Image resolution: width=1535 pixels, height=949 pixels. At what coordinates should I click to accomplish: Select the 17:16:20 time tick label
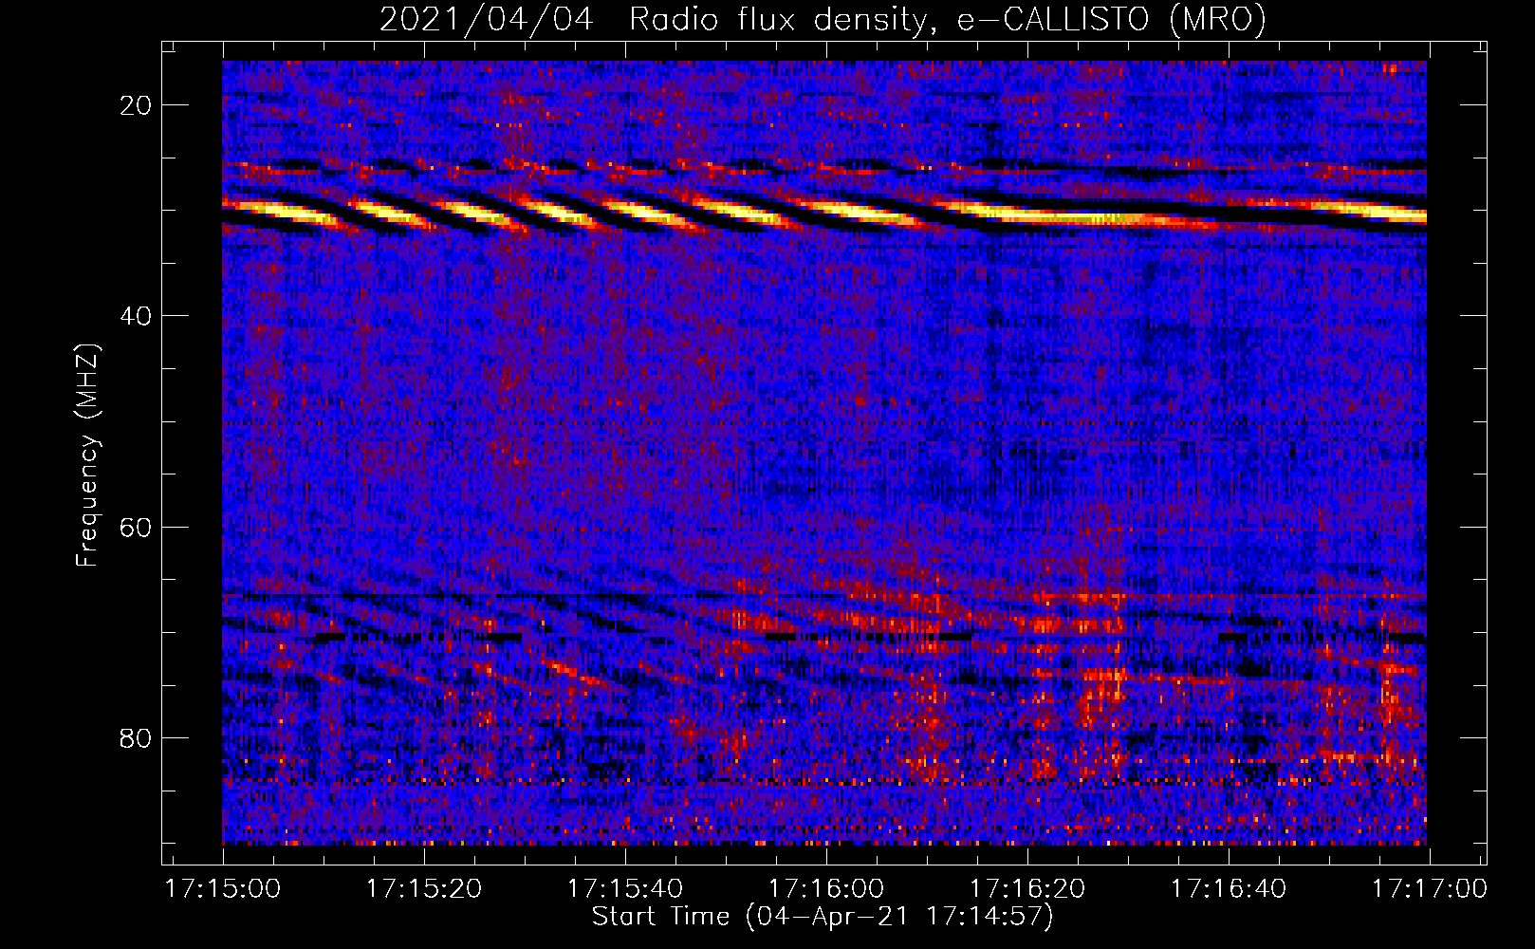pyautogui.click(x=1027, y=889)
